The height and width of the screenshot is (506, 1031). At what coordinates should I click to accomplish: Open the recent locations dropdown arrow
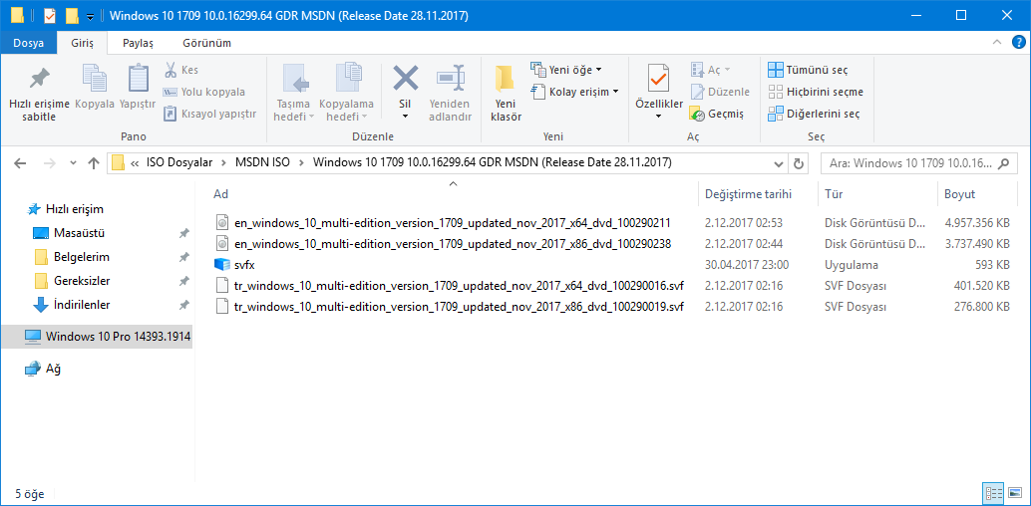[x=73, y=163]
